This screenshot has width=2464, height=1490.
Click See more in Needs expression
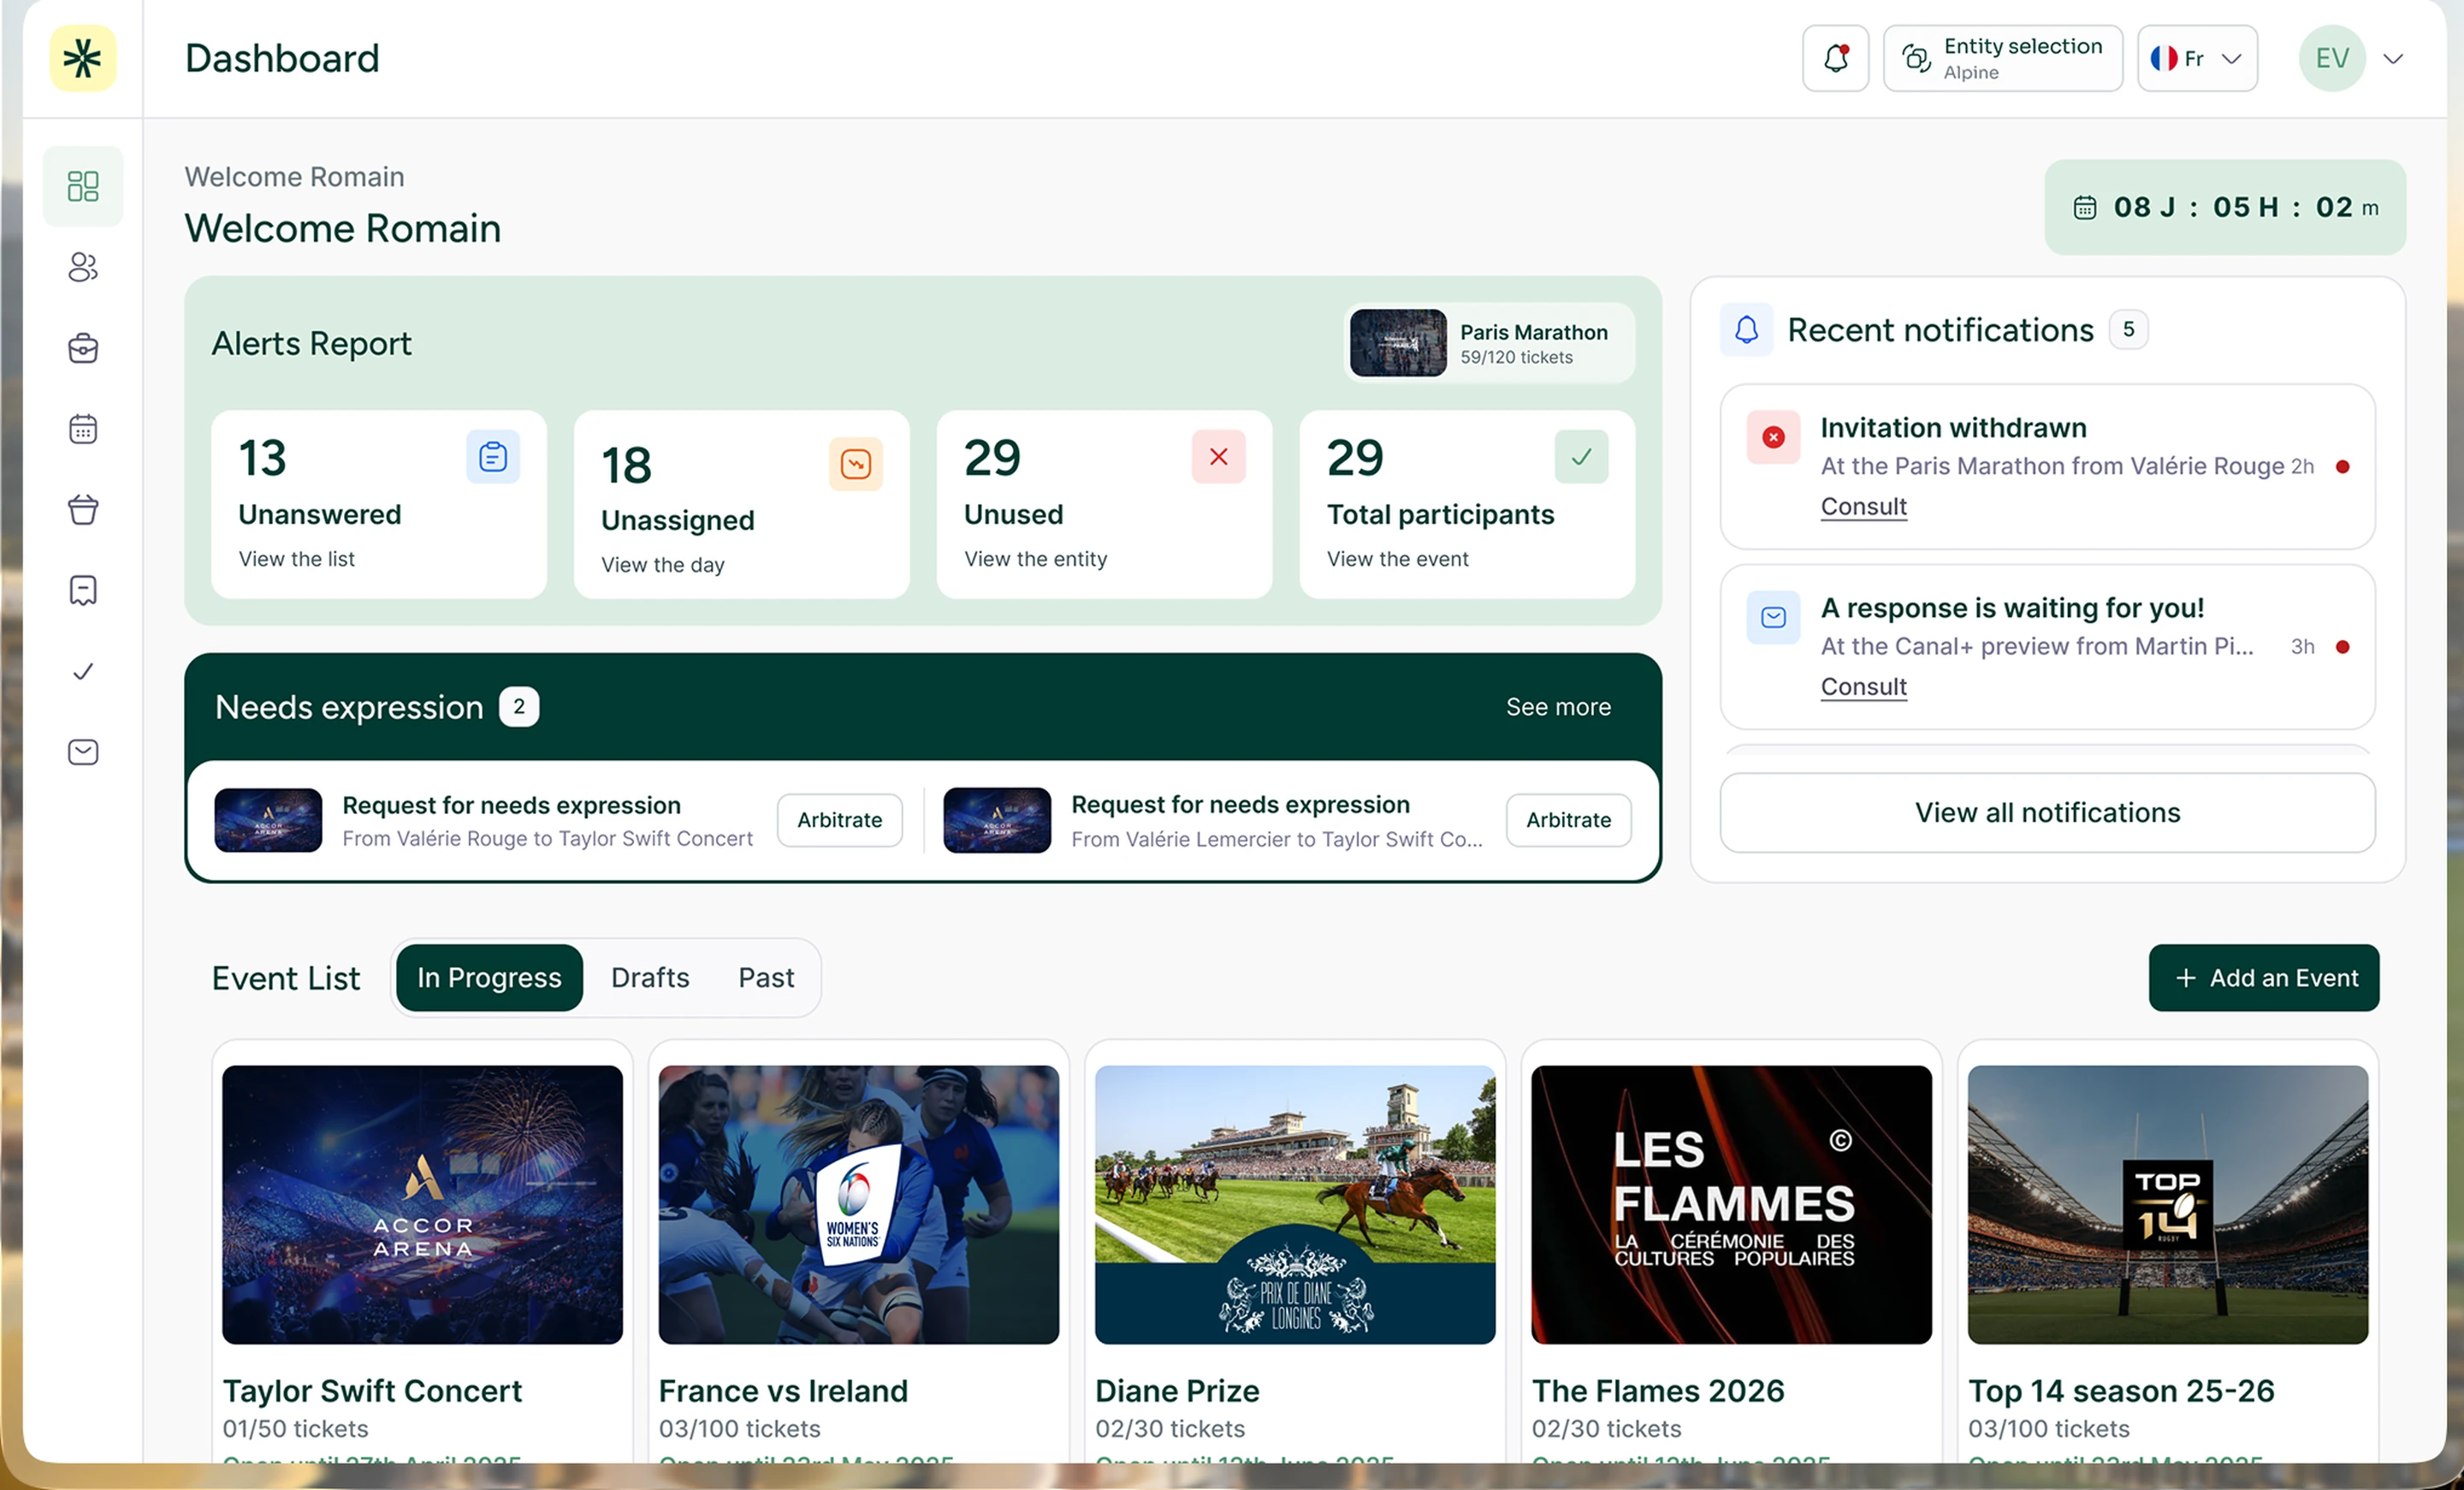click(1558, 707)
